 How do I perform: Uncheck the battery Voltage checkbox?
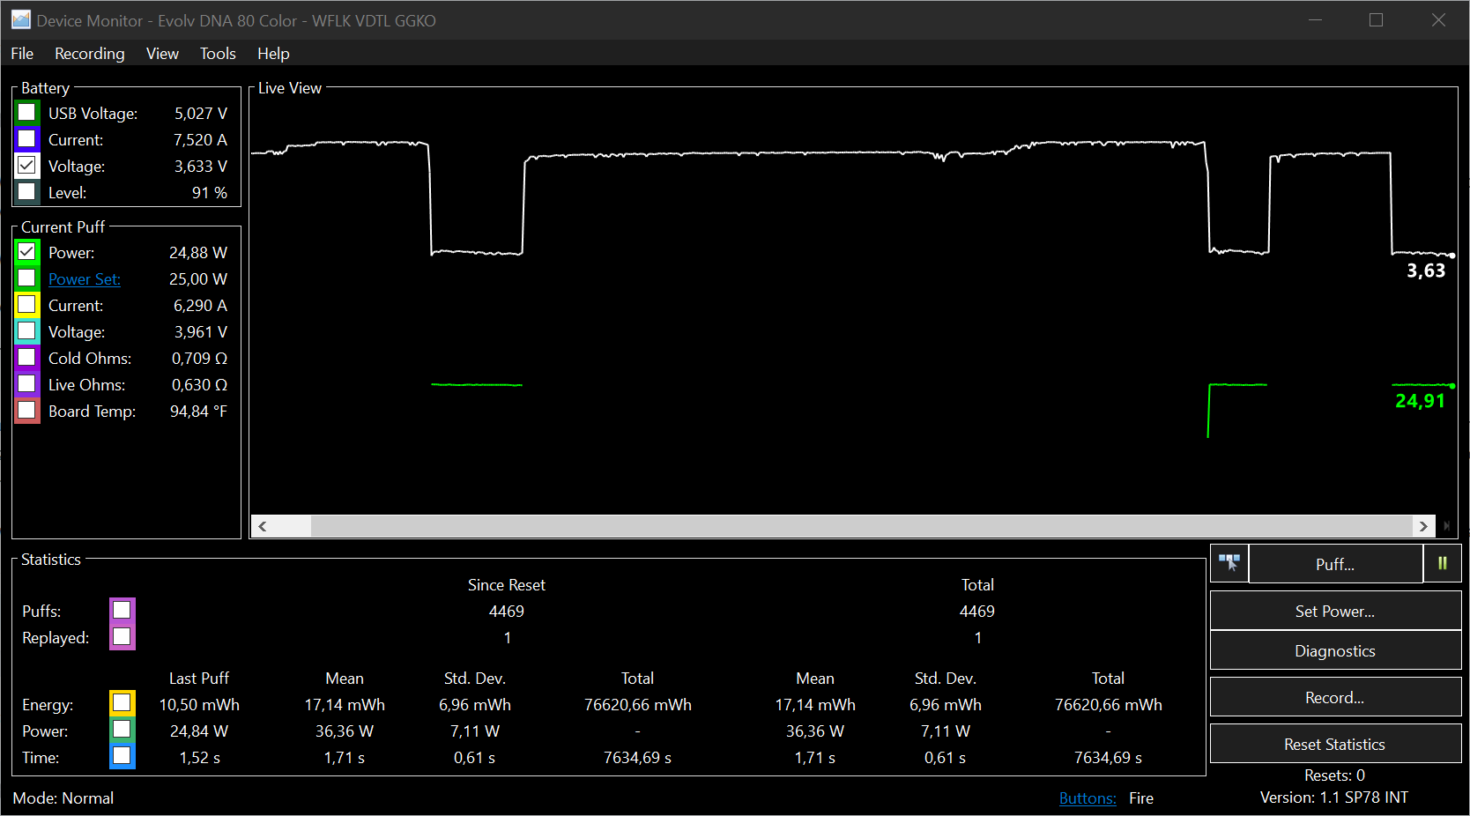(27, 166)
